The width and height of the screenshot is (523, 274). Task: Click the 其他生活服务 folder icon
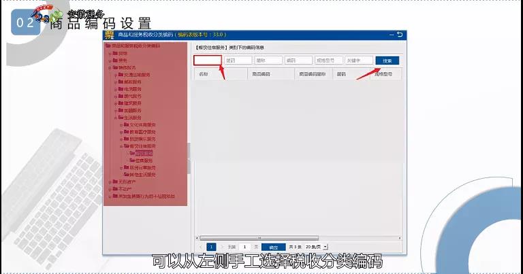(x=126, y=175)
